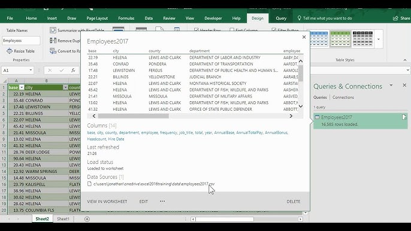
Task: Toggle the Header Row checkbox
Action: pyautogui.click(x=197, y=30)
